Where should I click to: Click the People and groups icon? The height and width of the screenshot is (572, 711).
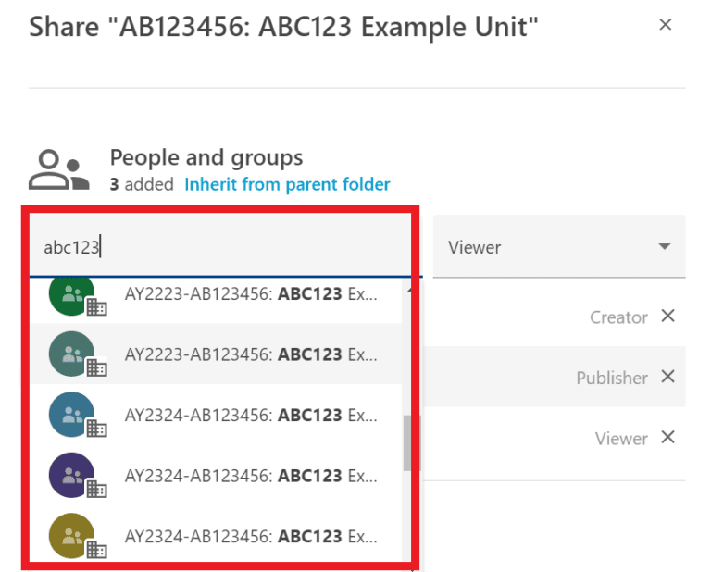(x=58, y=170)
